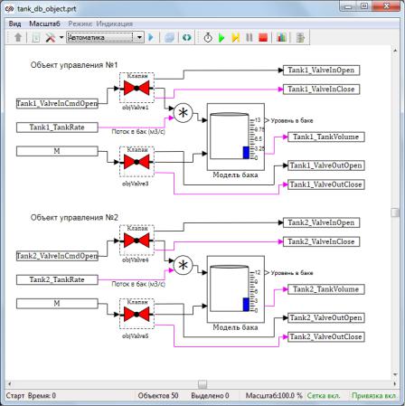The image size is (405, 406).
Task: Click the light-blue layers toolbar icon
Action: [x=169, y=38]
